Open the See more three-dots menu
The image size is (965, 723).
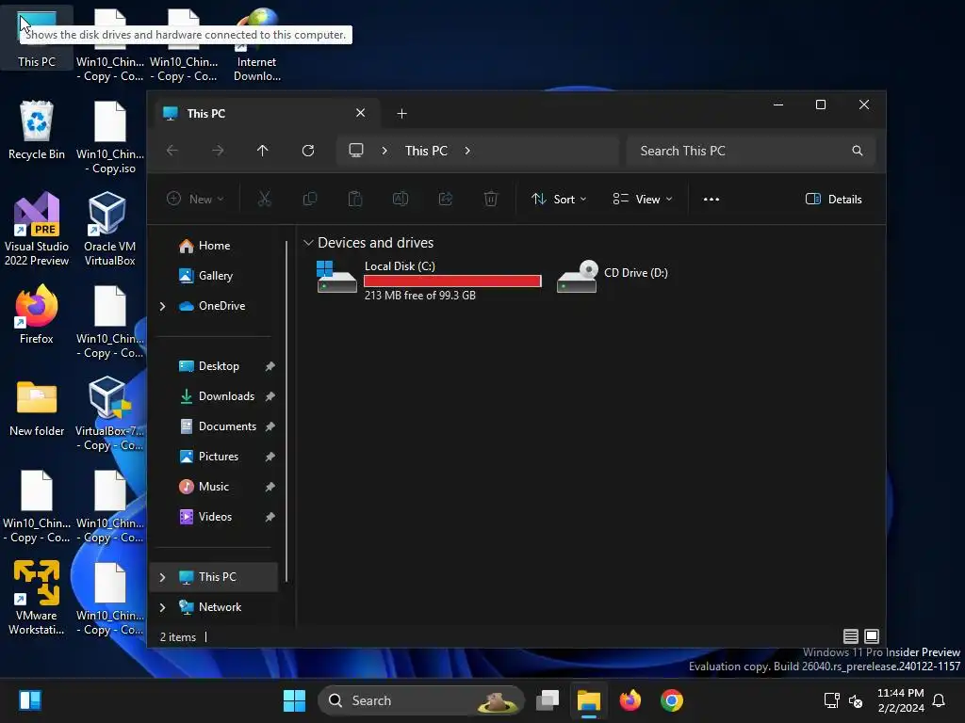pos(711,200)
